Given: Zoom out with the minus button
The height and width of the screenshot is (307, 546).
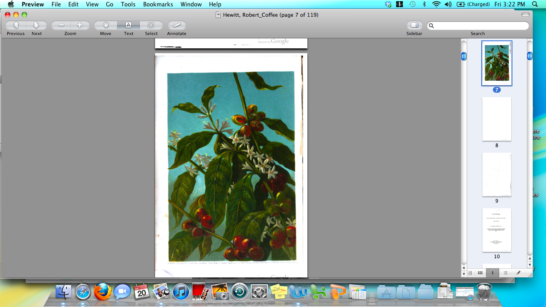Looking at the screenshot, I should click(x=61, y=25).
